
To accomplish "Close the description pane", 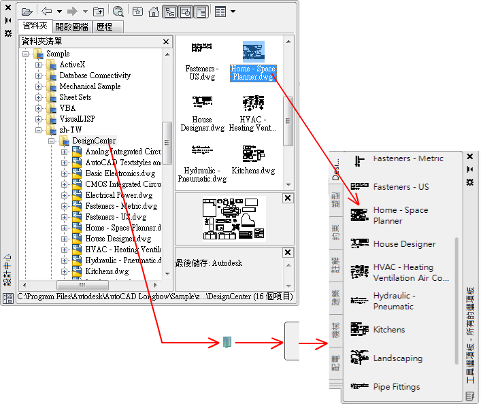I will tap(288, 252).
